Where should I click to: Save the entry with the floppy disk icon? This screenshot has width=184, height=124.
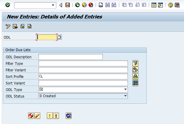pos(68,5)
